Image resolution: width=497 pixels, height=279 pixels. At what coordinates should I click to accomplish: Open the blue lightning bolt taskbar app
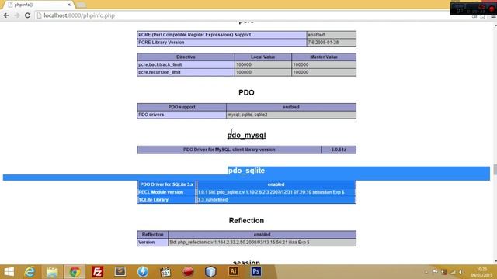click(x=143, y=272)
